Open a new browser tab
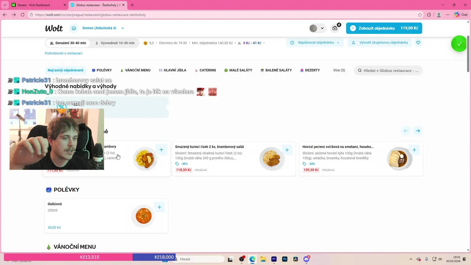Image resolution: width=471 pixels, height=265 pixels. pos(132,5)
